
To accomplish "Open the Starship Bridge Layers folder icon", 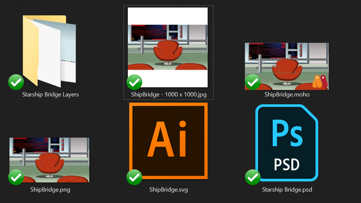I will point(49,51).
